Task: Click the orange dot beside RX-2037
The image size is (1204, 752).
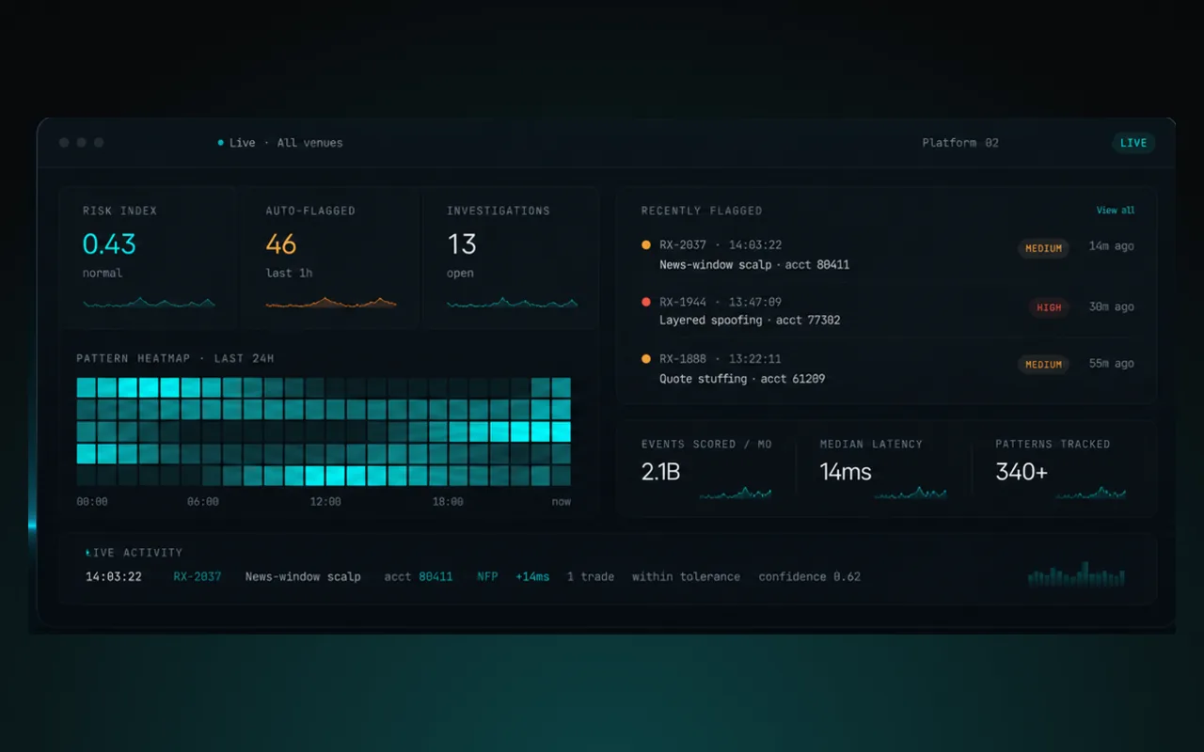Action: [645, 245]
